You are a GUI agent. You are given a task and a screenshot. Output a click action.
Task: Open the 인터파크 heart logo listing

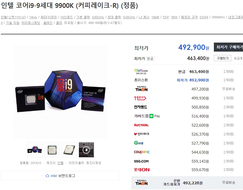pyautogui.click(x=141, y=134)
